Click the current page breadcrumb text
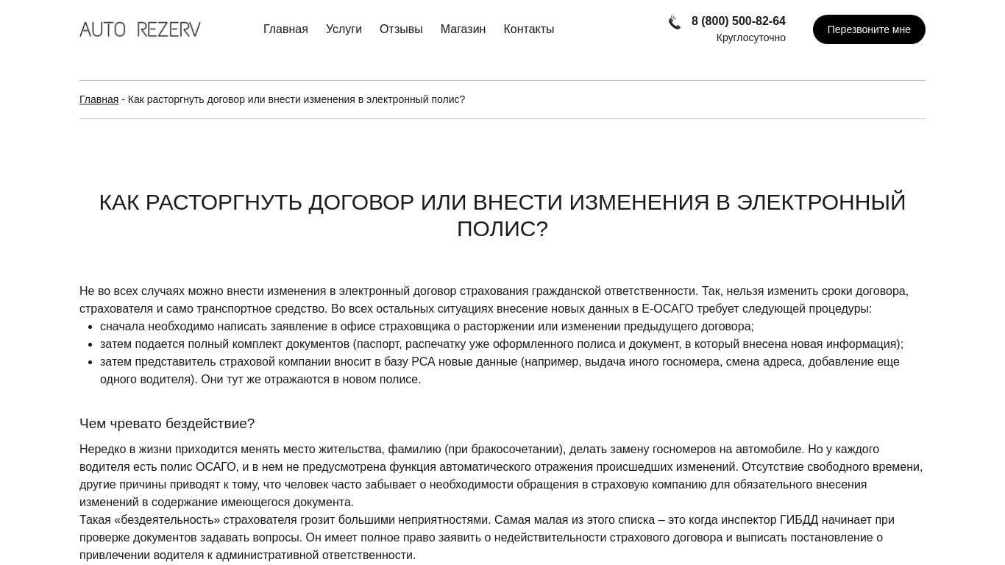Screen dimensions: 1005x565 (x=296, y=99)
